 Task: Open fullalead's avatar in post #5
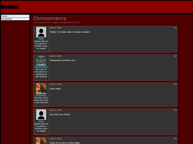[41, 141]
